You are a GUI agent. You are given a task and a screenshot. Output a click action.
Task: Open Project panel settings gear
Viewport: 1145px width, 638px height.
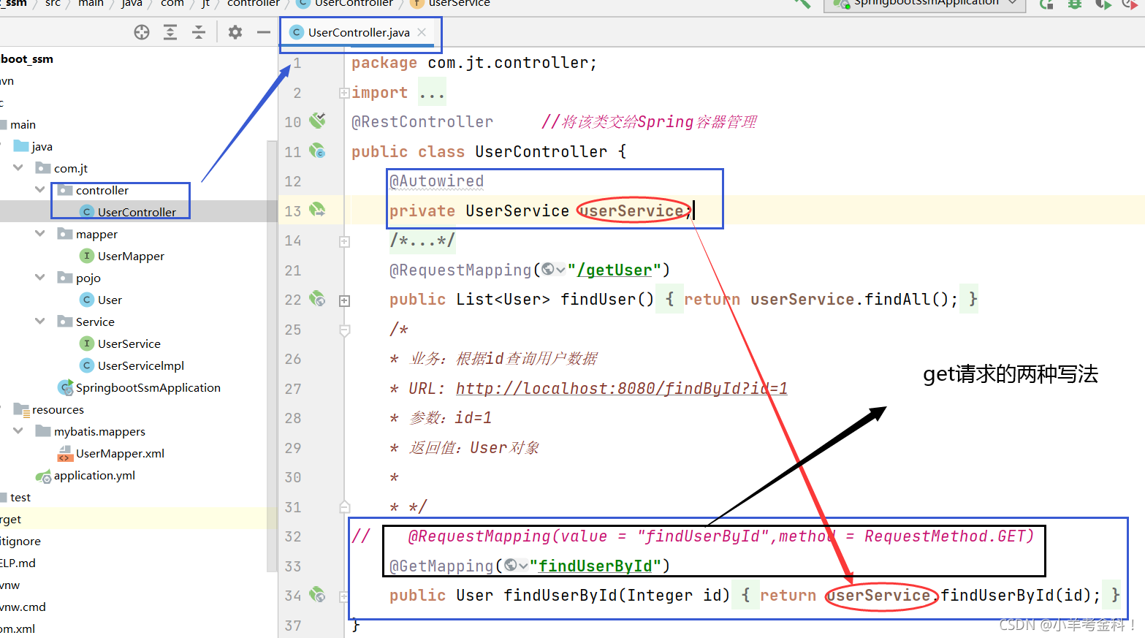[235, 32]
